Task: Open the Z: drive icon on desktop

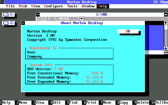Action: [x=8, y=23]
